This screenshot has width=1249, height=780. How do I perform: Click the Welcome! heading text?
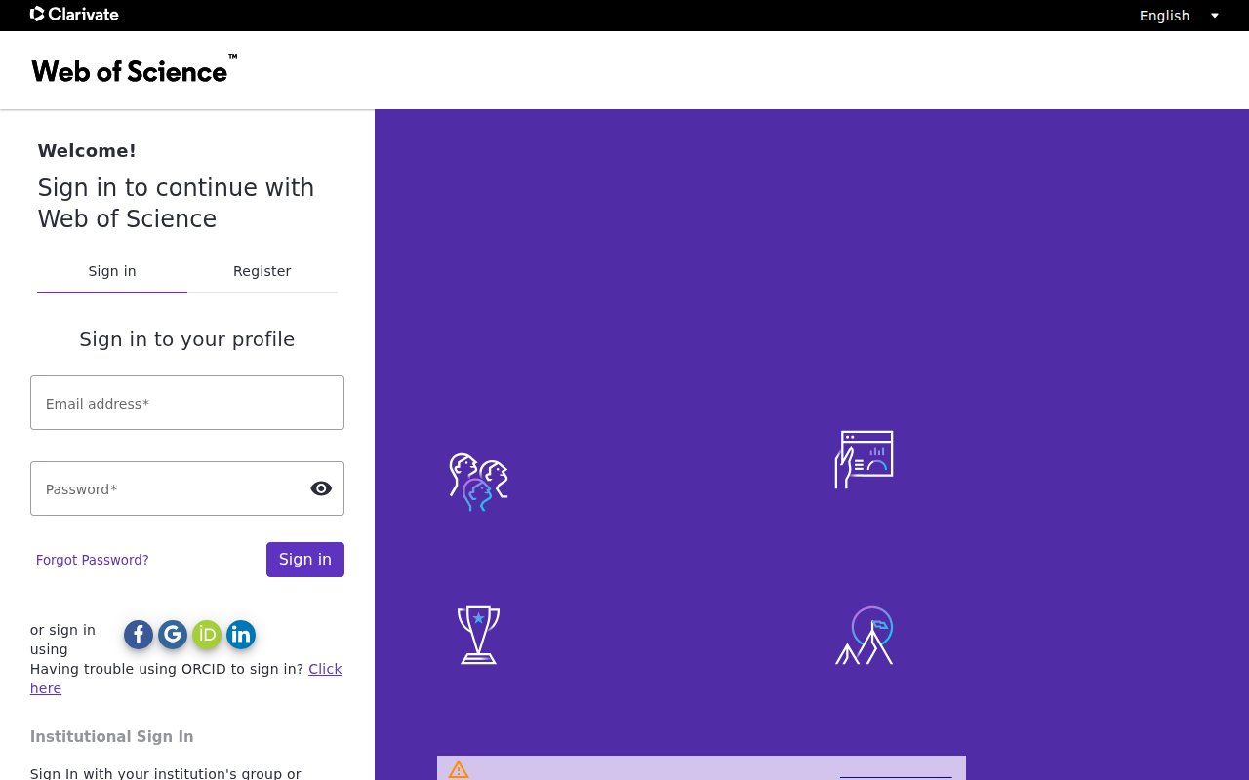tap(87, 151)
